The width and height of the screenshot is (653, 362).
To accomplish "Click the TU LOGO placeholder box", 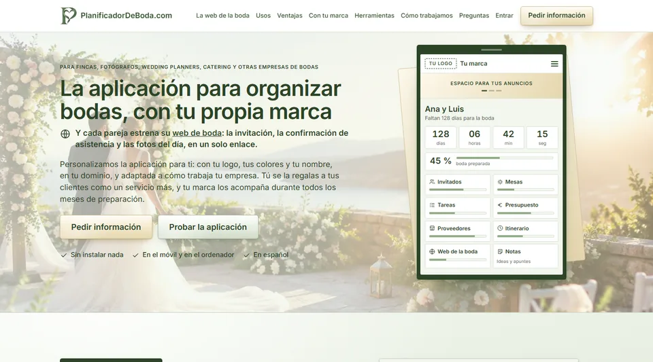I will tap(441, 64).
